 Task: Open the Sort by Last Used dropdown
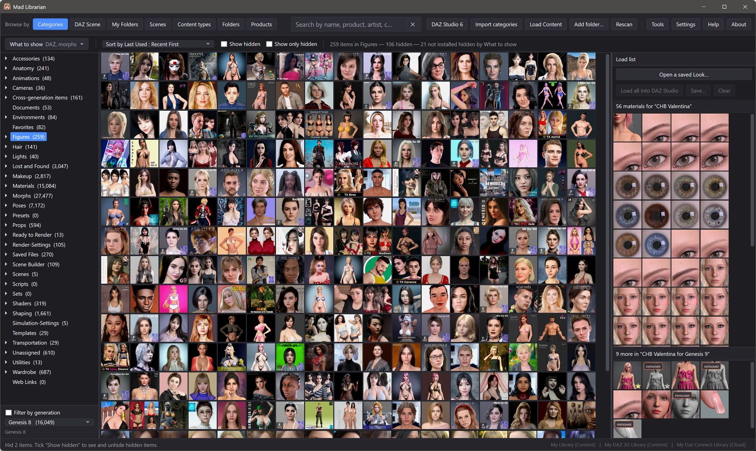click(x=158, y=44)
